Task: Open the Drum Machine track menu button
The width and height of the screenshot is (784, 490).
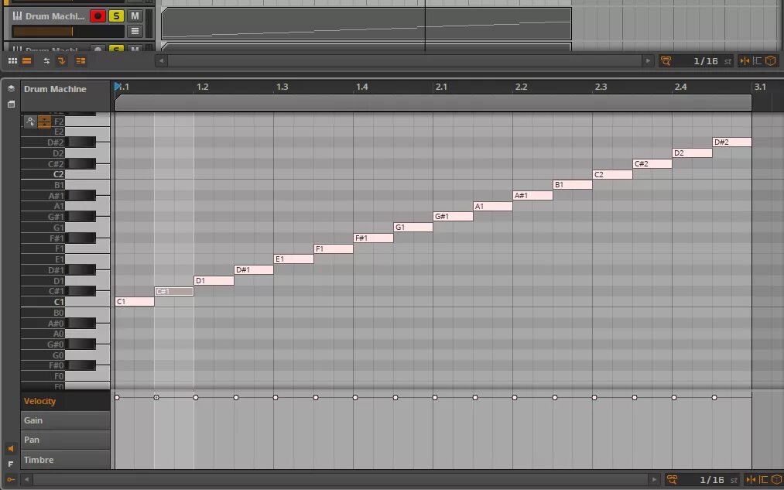Action: [135, 31]
